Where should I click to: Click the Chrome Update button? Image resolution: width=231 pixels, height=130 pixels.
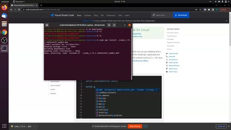coord(225,10)
